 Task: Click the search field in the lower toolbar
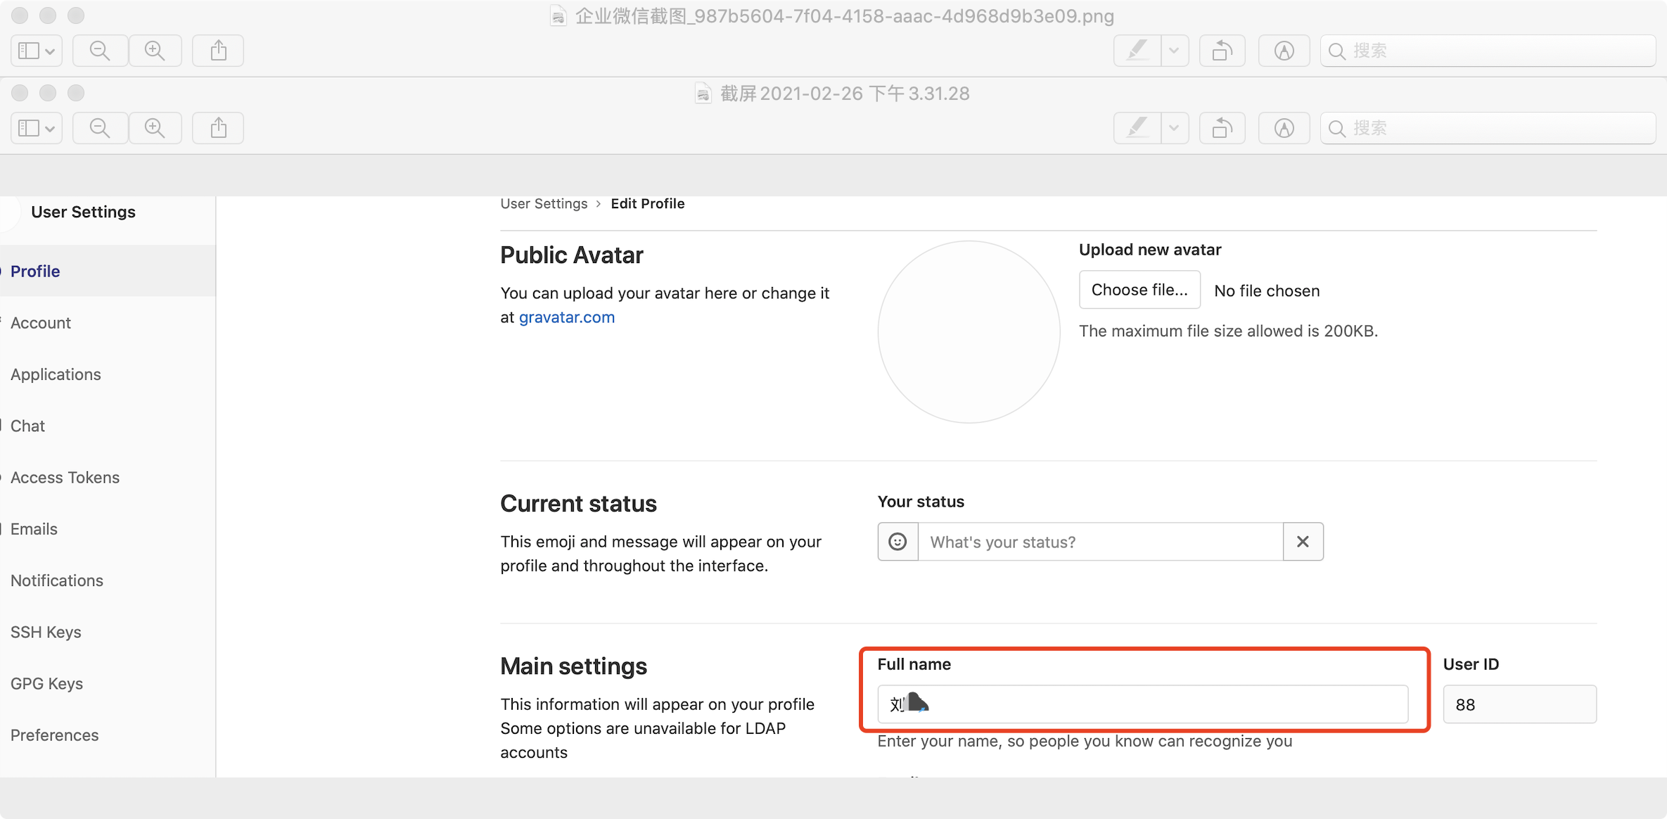pos(1486,127)
